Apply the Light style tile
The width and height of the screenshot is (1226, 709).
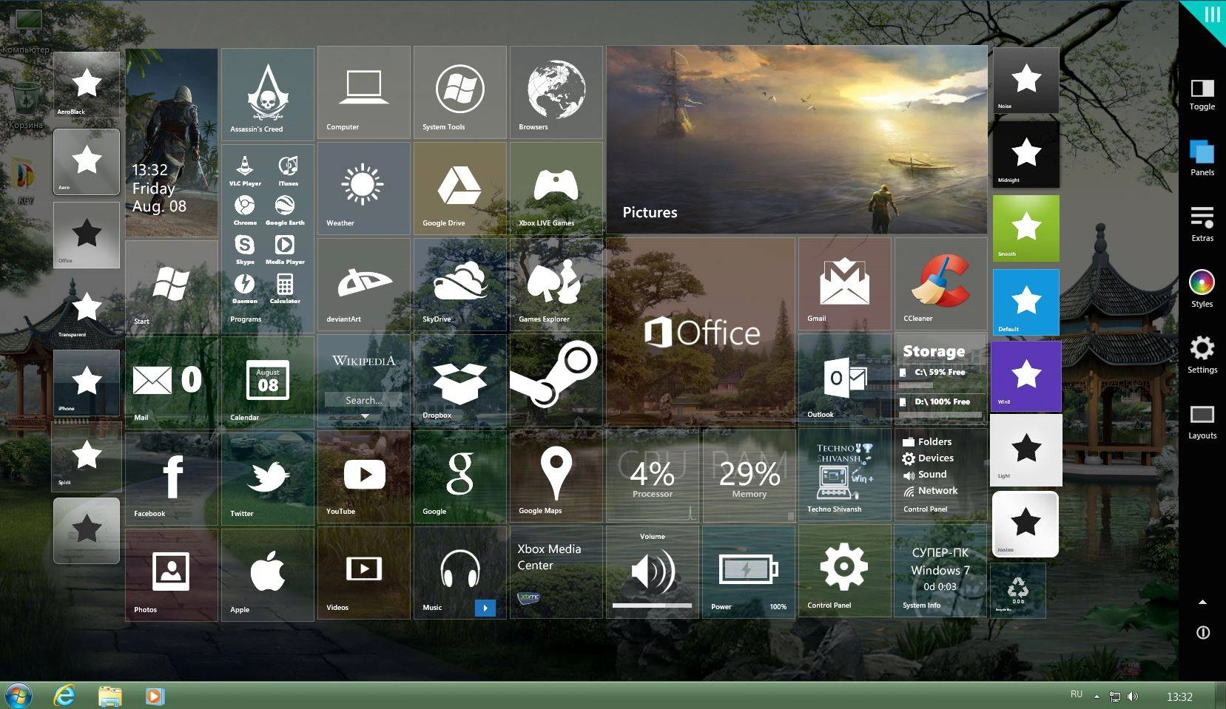[1025, 450]
